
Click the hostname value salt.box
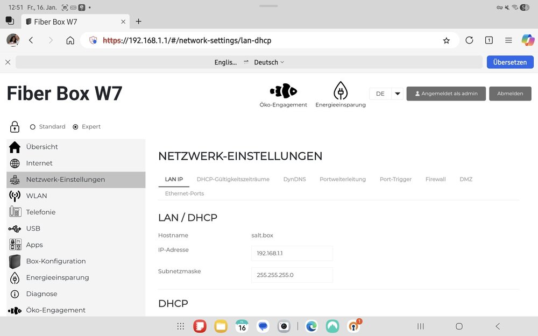pyautogui.click(x=262, y=235)
